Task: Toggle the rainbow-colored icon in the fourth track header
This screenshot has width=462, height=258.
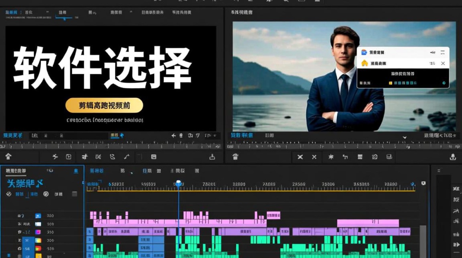Action: click(x=38, y=240)
